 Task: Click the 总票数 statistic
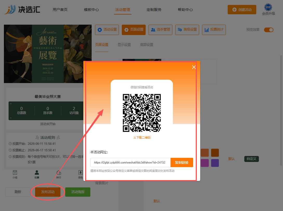click(22, 111)
